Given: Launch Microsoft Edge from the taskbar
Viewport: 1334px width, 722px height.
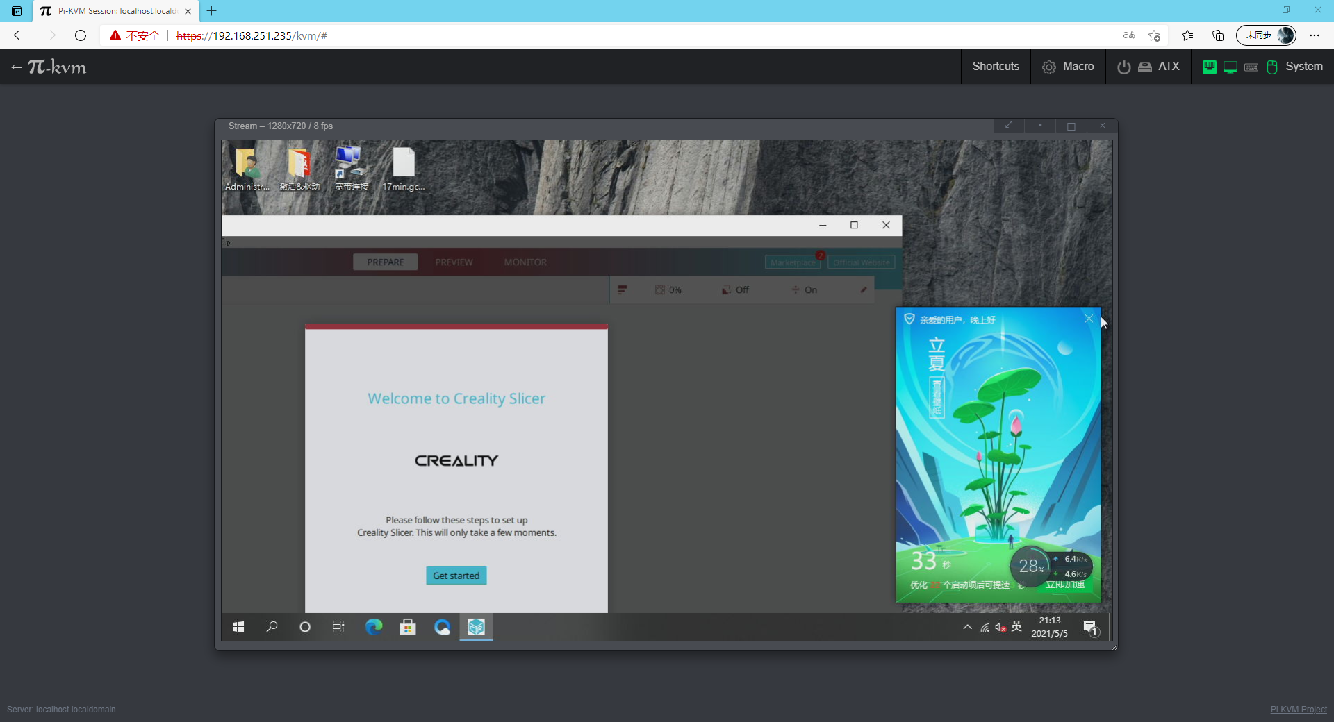Looking at the screenshot, I should pos(374,627).
